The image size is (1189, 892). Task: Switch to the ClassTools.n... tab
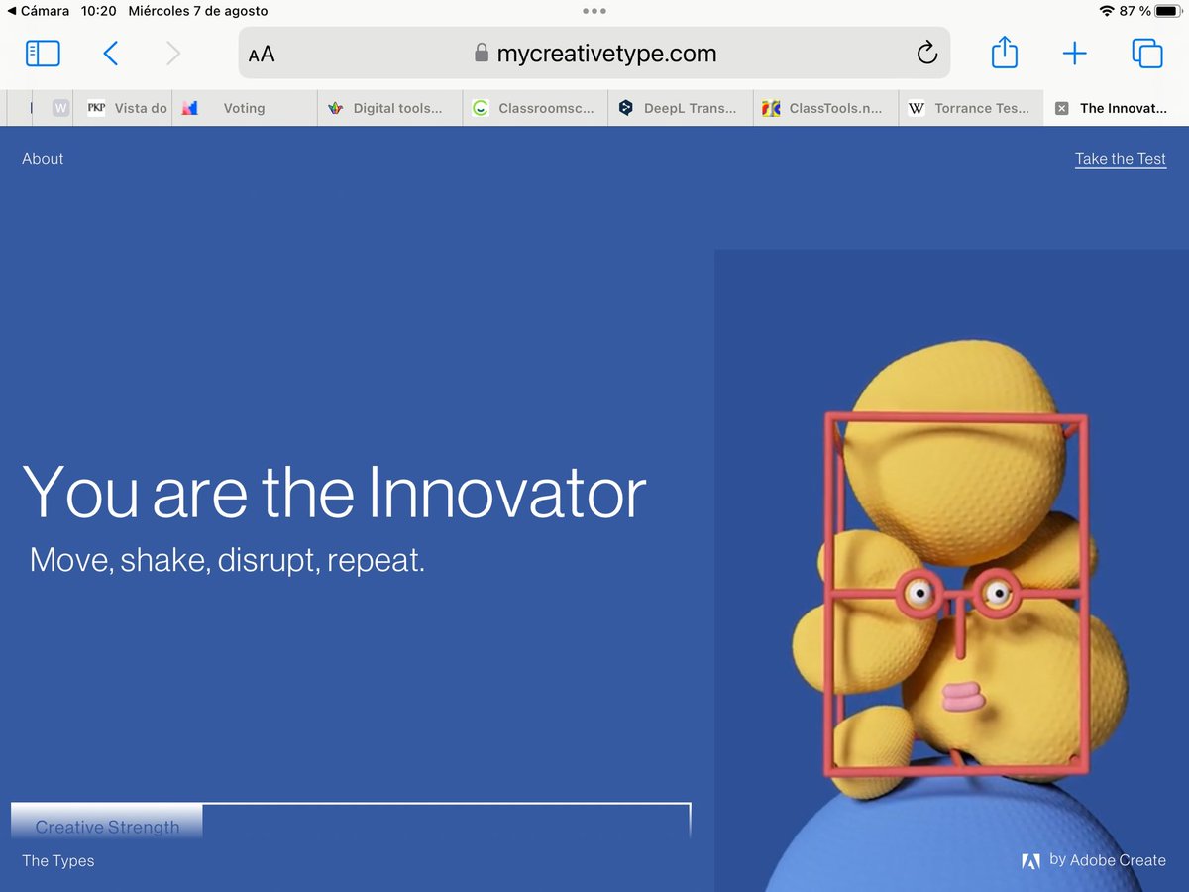point(826,108)
